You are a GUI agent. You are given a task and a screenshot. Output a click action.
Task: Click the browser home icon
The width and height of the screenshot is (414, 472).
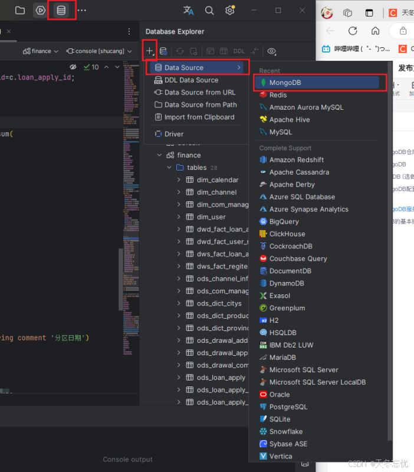tap(376, 31)
